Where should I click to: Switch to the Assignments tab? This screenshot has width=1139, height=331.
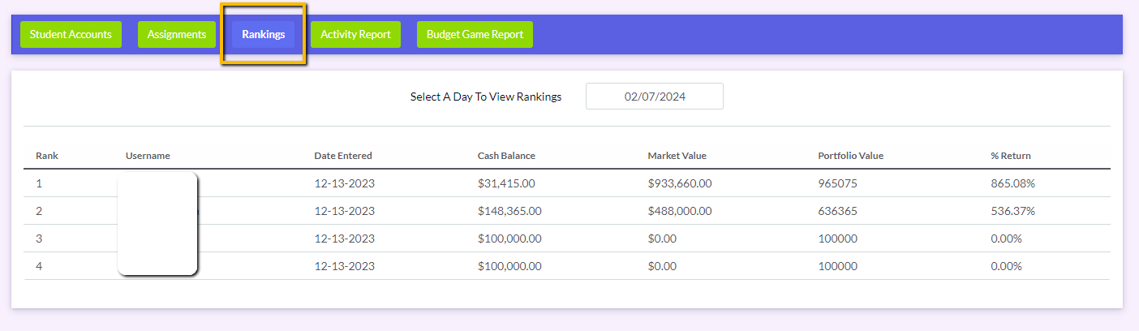coord(177,34)
